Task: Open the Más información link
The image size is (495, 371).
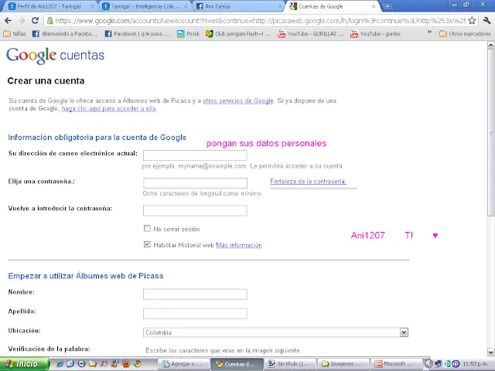Action: coord(239,245)
